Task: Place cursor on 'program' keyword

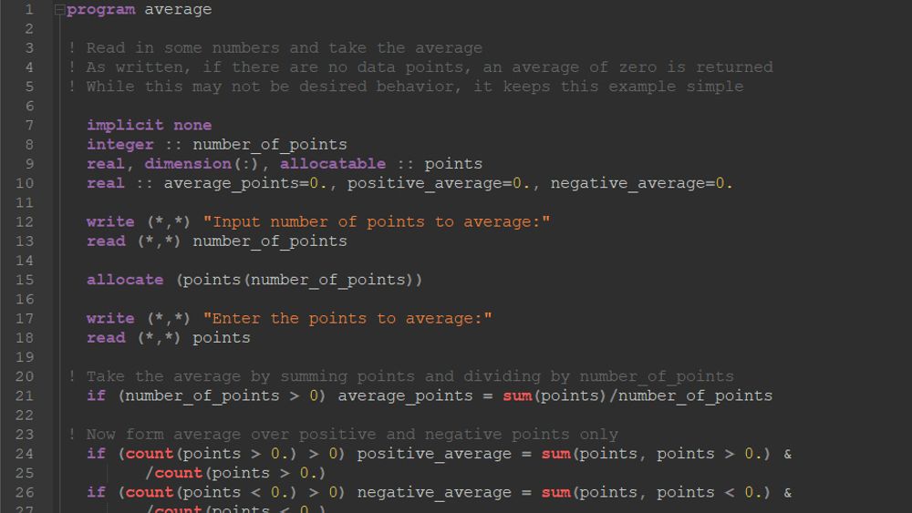Action: click(x=100, y=10)
